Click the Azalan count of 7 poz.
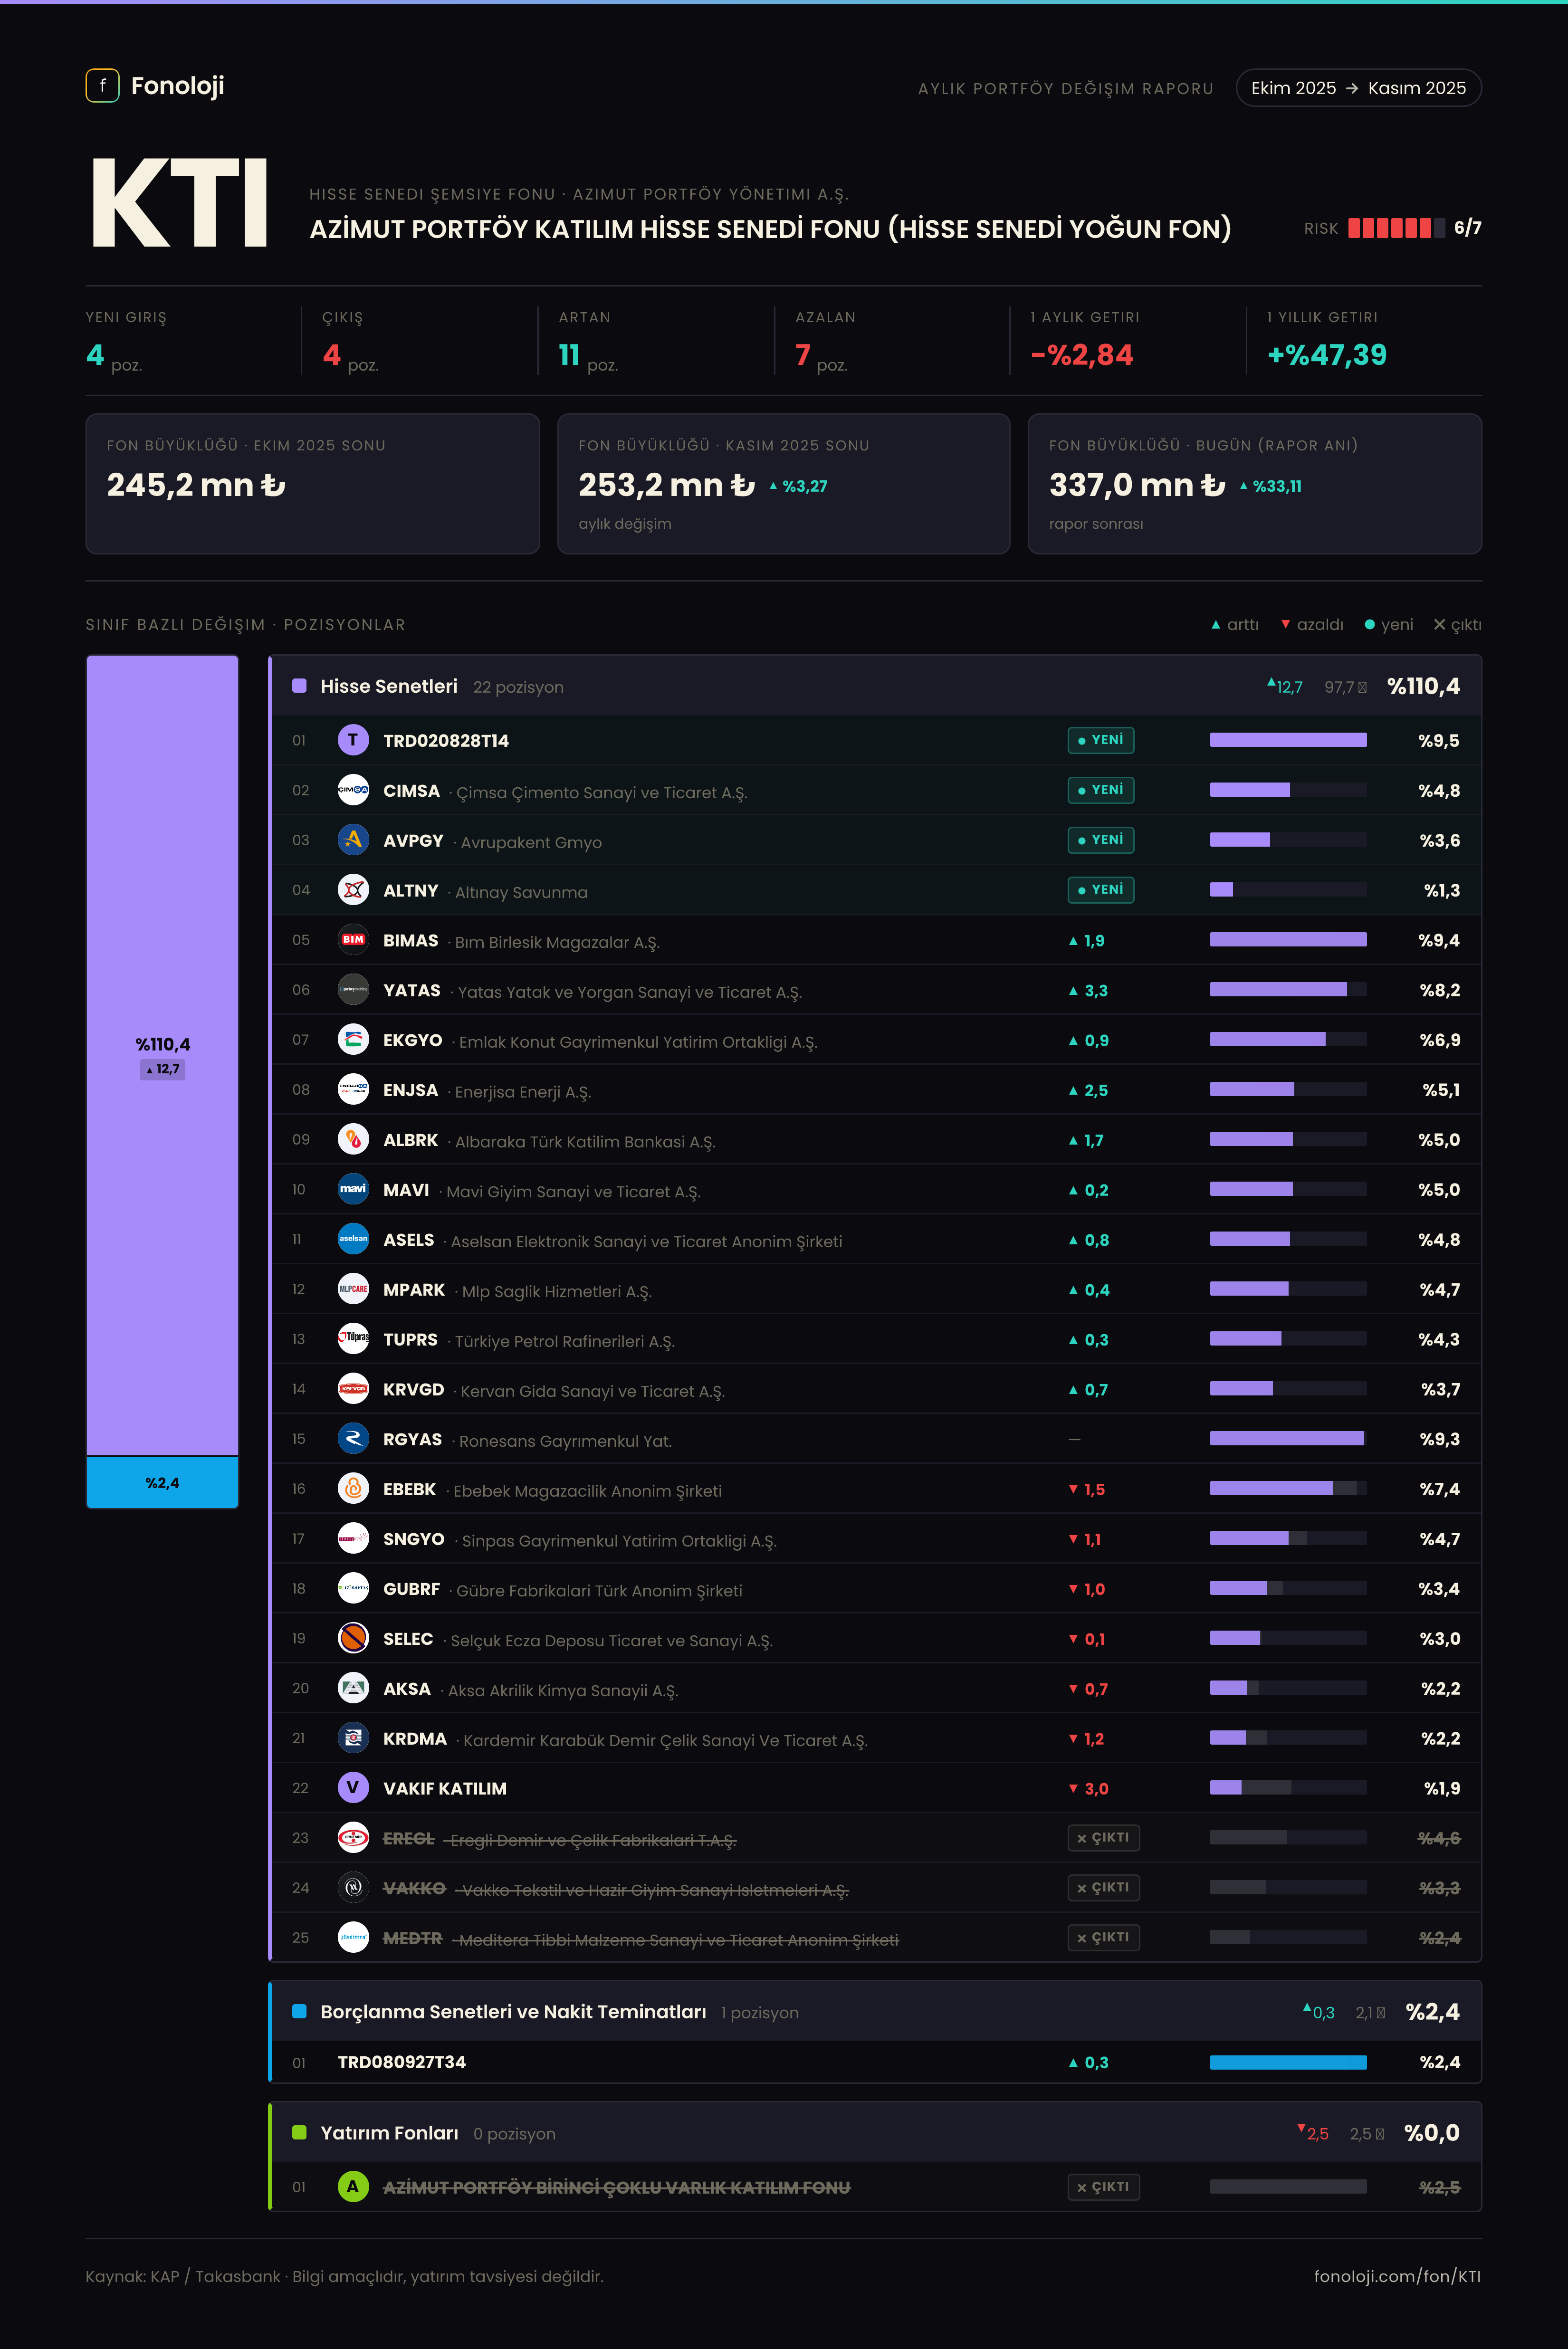Screen dimensions: 1568x2349 pyautogui.click(x=821, y=356)
